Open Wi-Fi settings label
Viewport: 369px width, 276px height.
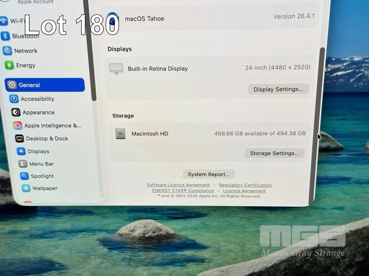(18, 21)
